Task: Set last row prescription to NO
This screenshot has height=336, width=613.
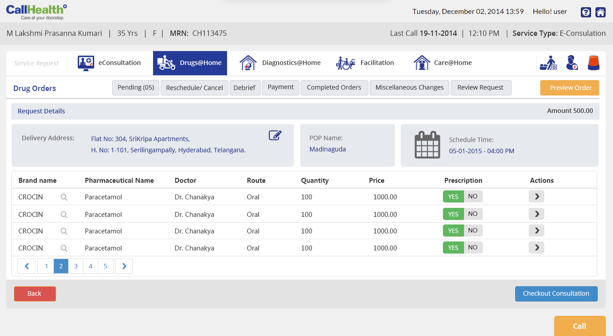Action: (473, 248)
